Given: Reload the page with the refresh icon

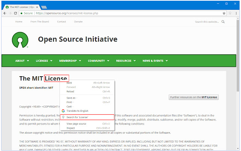Looking at the screenshot, I should [x=15, y=13].
